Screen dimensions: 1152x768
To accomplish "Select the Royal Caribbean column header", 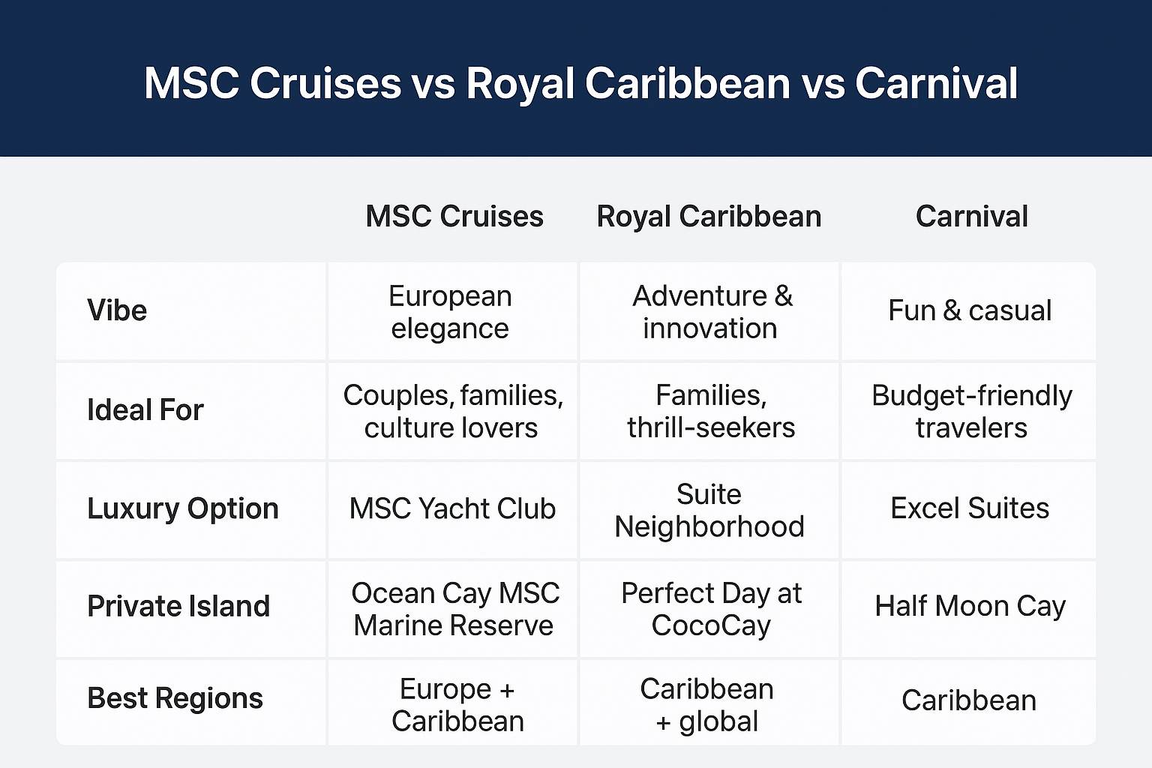I will pos(709,216).
